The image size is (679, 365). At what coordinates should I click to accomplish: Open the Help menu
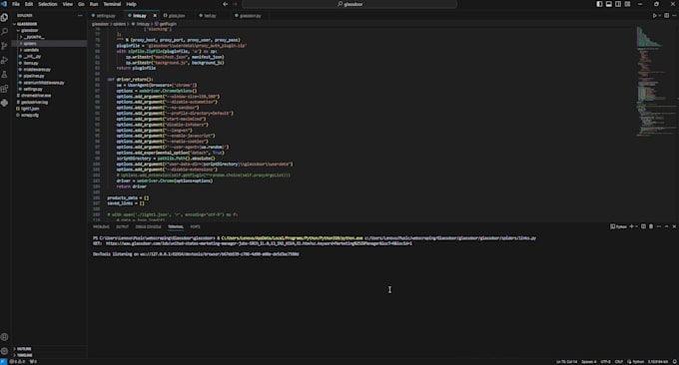[x=131, y=4]
